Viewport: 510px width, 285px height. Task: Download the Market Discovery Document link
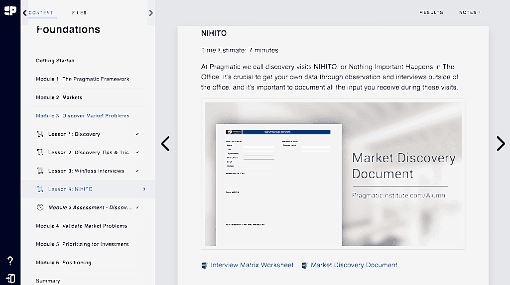tap(354, 265)
